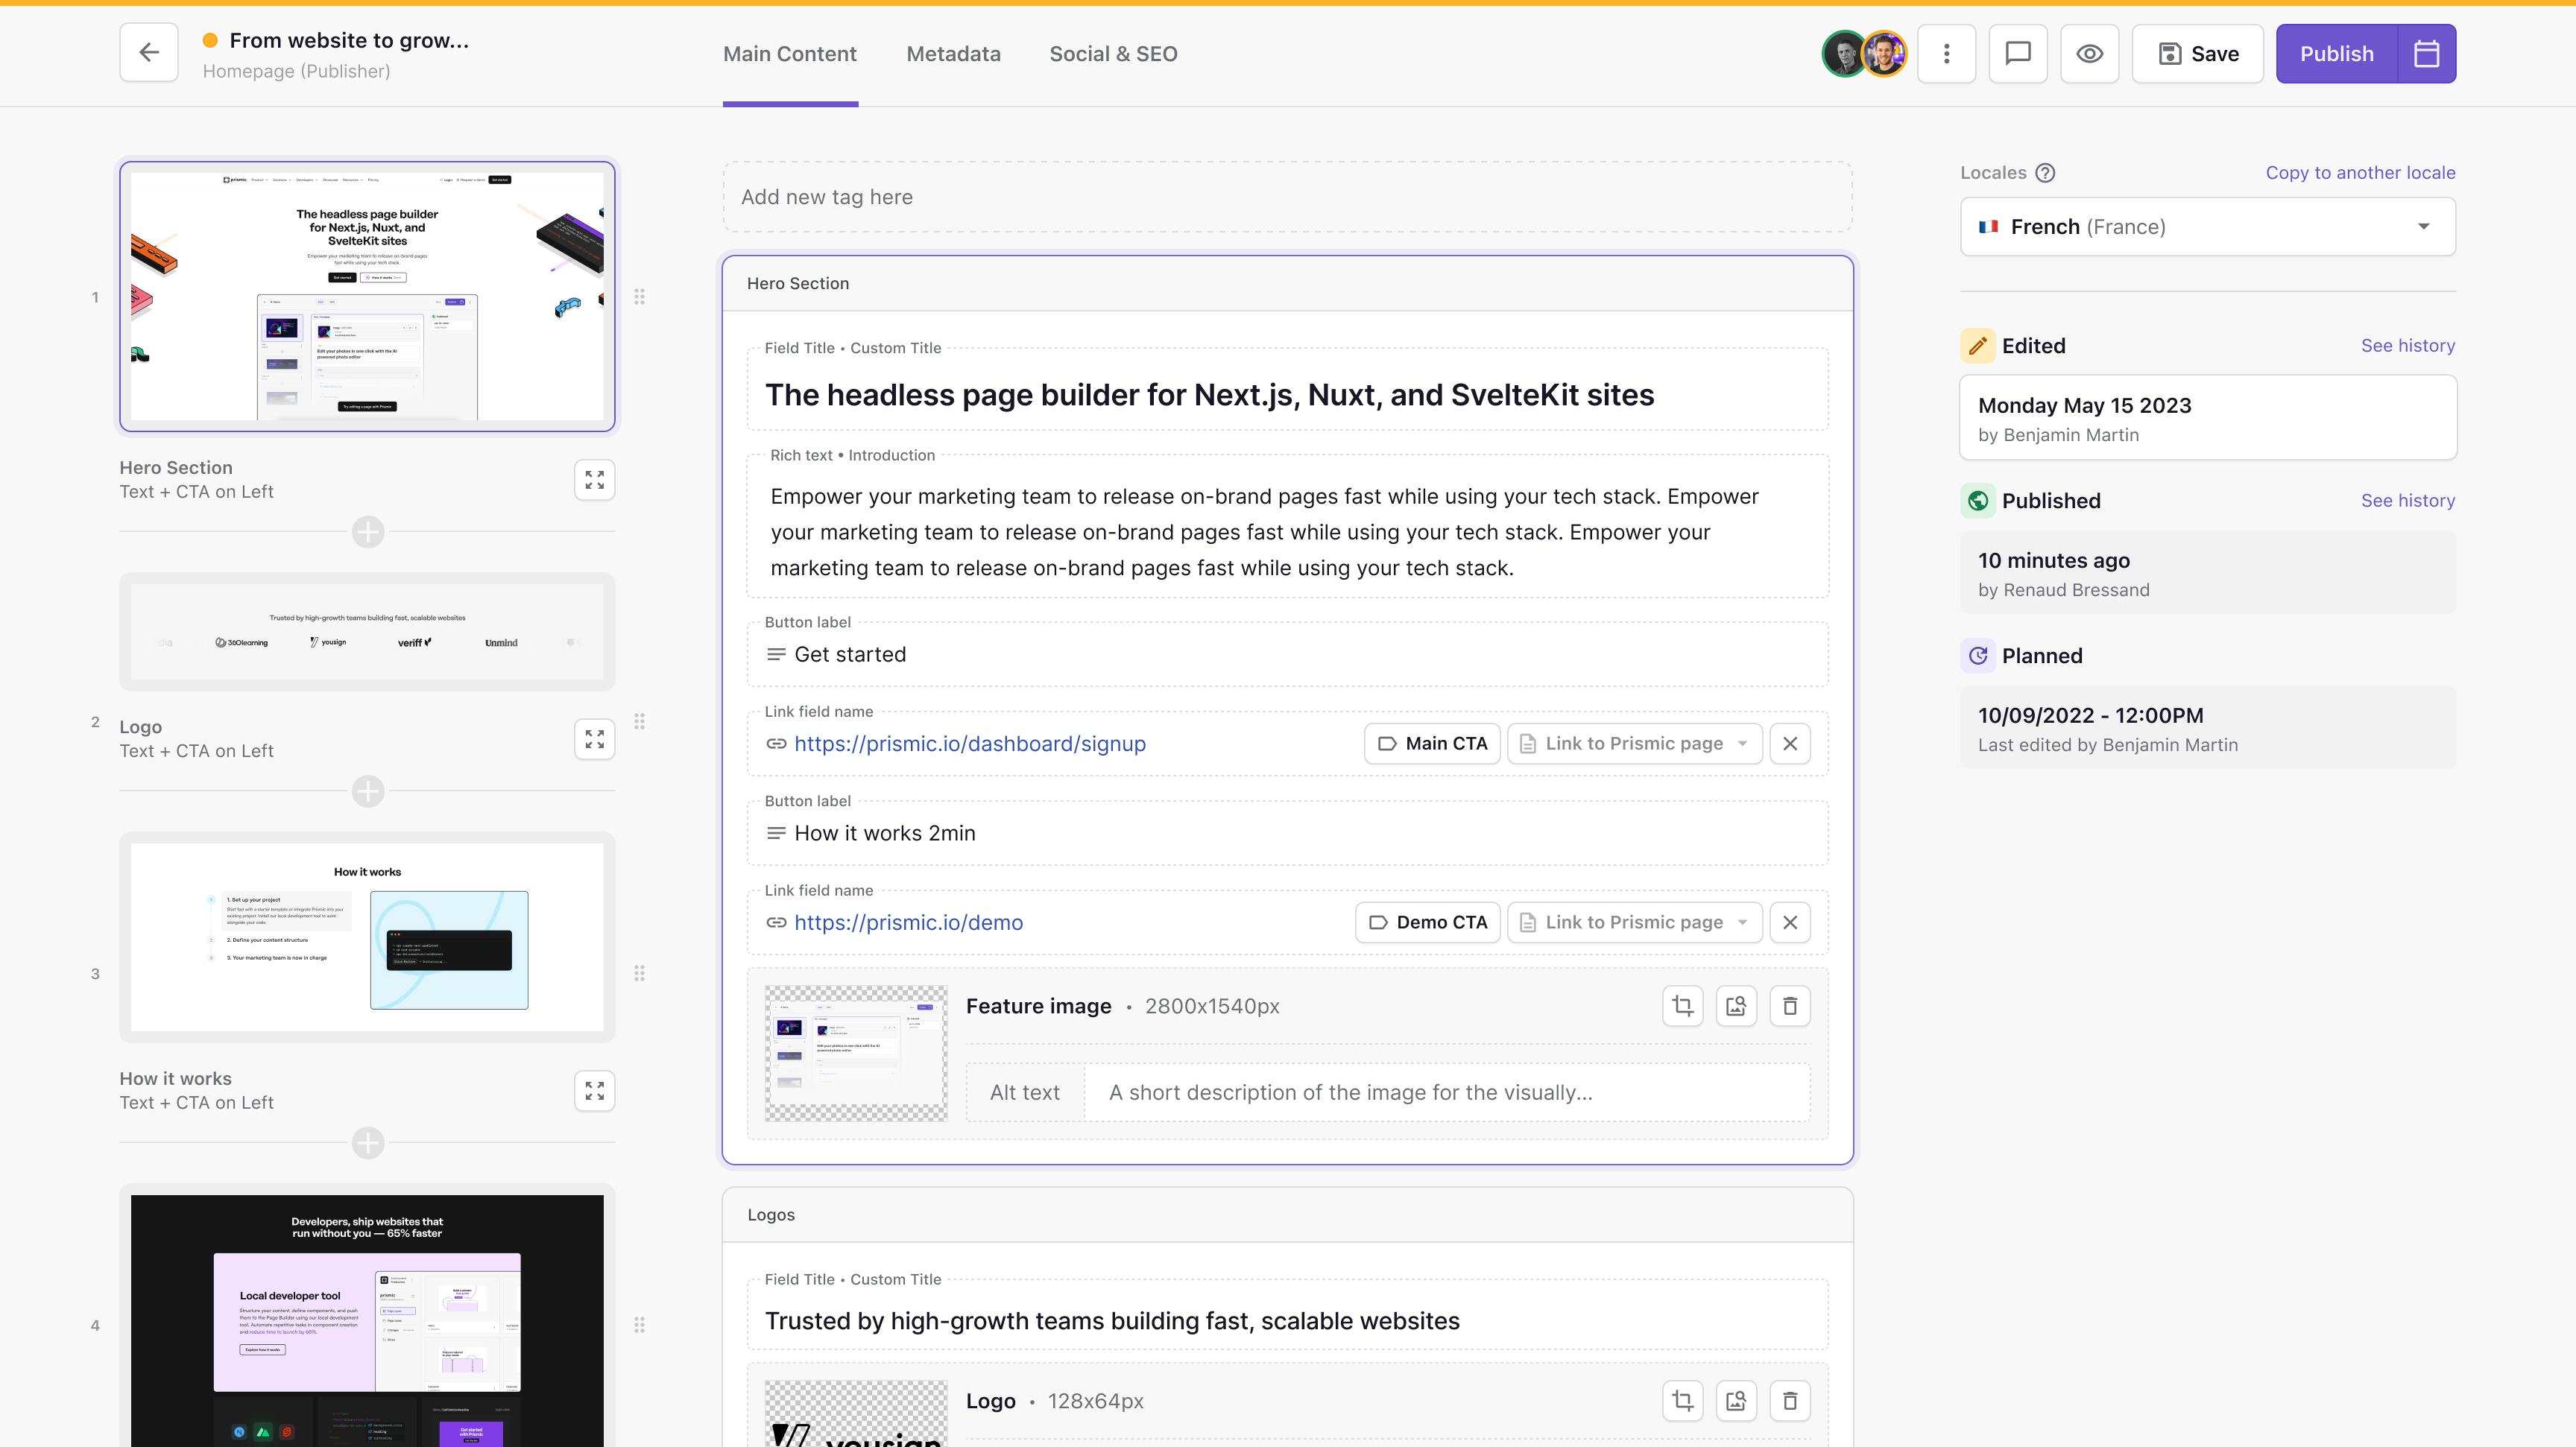Viewport: 2576px width, 1447px height.
Task: Expand Link to Prismic page dropdown for Demo CTA
Action: (x=1634, y=922)
